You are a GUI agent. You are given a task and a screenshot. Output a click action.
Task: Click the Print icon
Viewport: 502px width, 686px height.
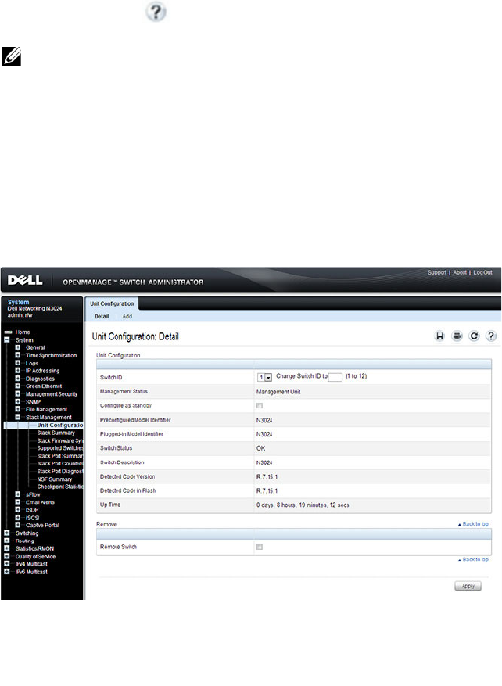[457, 336]
